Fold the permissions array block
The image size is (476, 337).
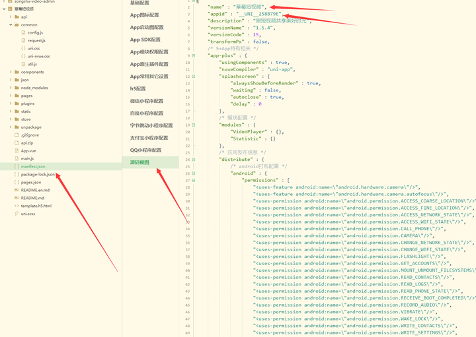click(193, 181)
